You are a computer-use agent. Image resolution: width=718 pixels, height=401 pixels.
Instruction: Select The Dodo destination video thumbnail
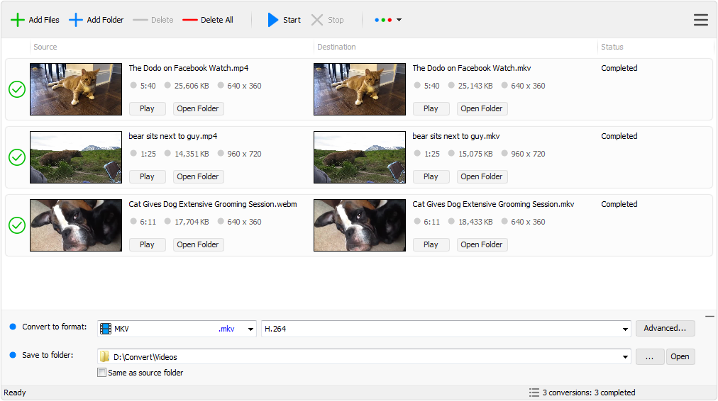click(x=360, y=89)
